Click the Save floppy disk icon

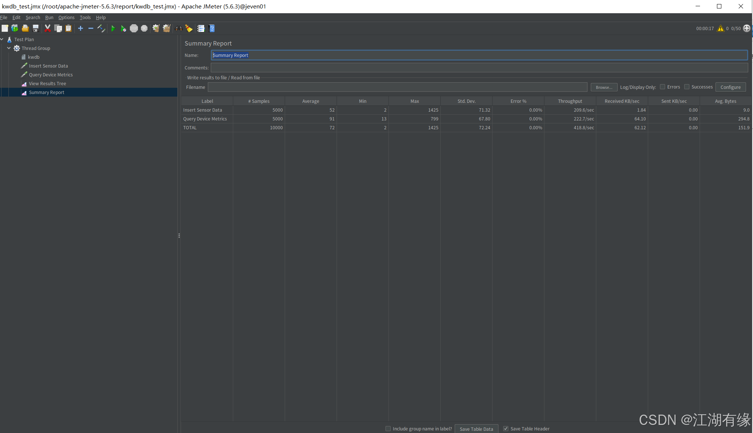click(x=36, y=28)
